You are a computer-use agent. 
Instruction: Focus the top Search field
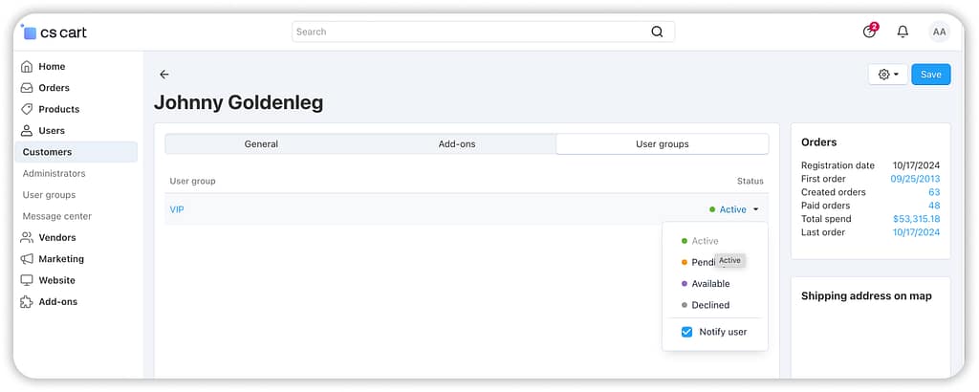click(x=468, y=32)
